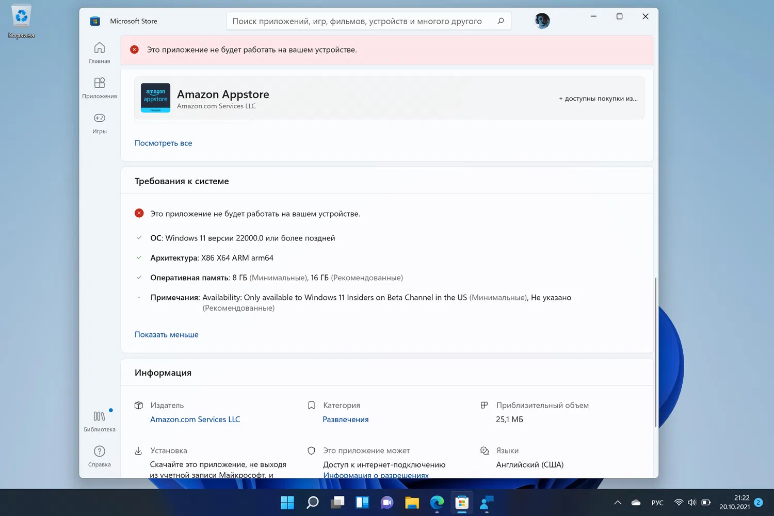This screenshot has width=774, height=516.
Task: Click the Информация section heading
Action: 163,373
